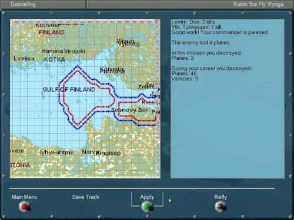294x220 pixels.
Task: Click the yellow arrow next to Apply
Action: click(170, 201)
